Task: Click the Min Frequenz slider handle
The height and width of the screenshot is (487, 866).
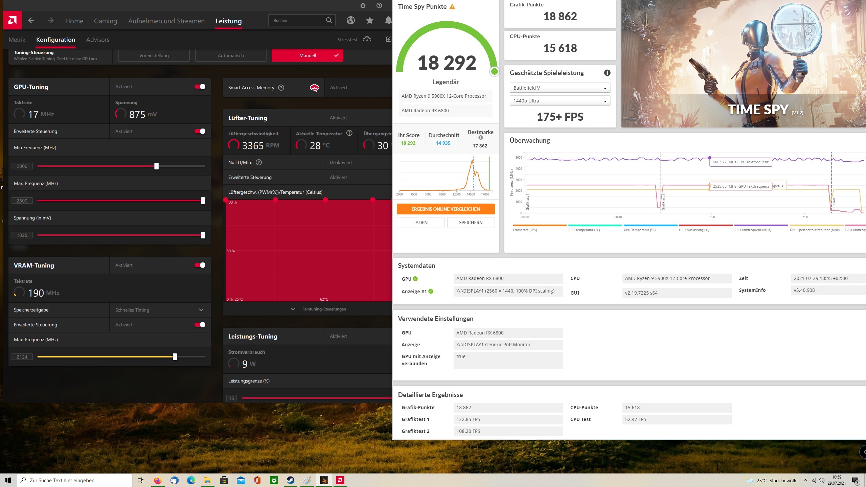Action: pyautogui.click(x=156, y=166)
